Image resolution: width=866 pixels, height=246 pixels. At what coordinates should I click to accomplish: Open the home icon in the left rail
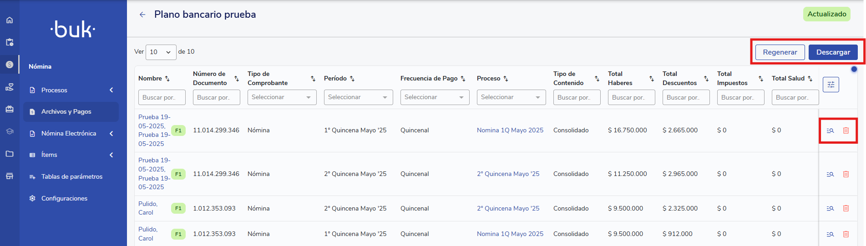pos(10,20)
